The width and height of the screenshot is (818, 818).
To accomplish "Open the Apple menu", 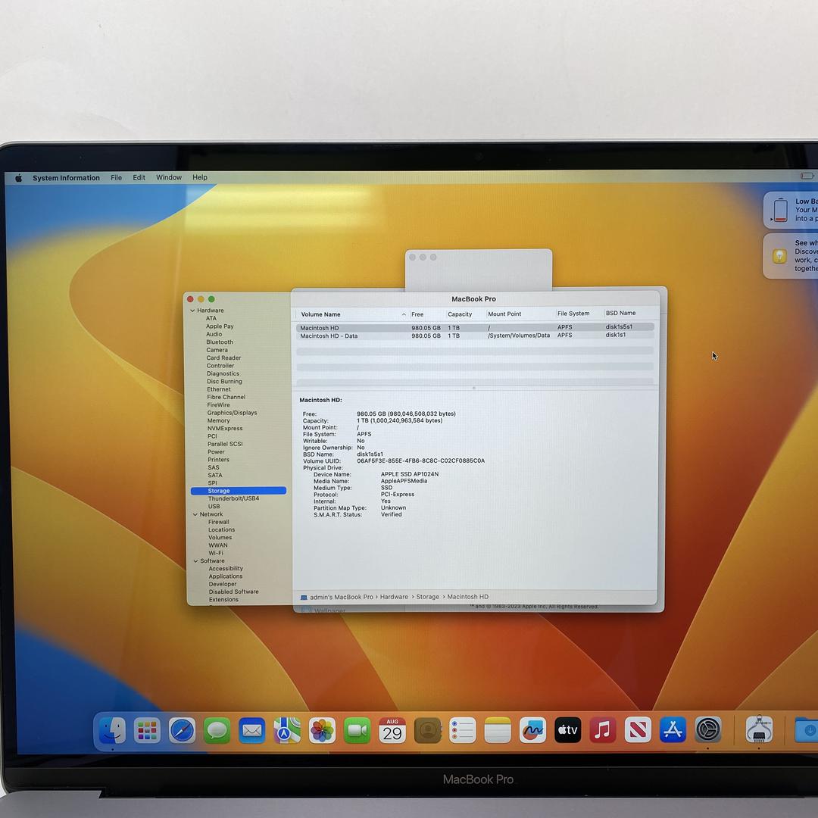I will [x=19, y=178].
